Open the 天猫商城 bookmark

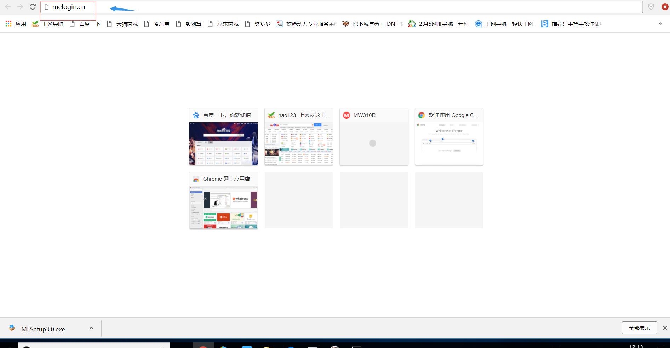(x=122, y=24)
